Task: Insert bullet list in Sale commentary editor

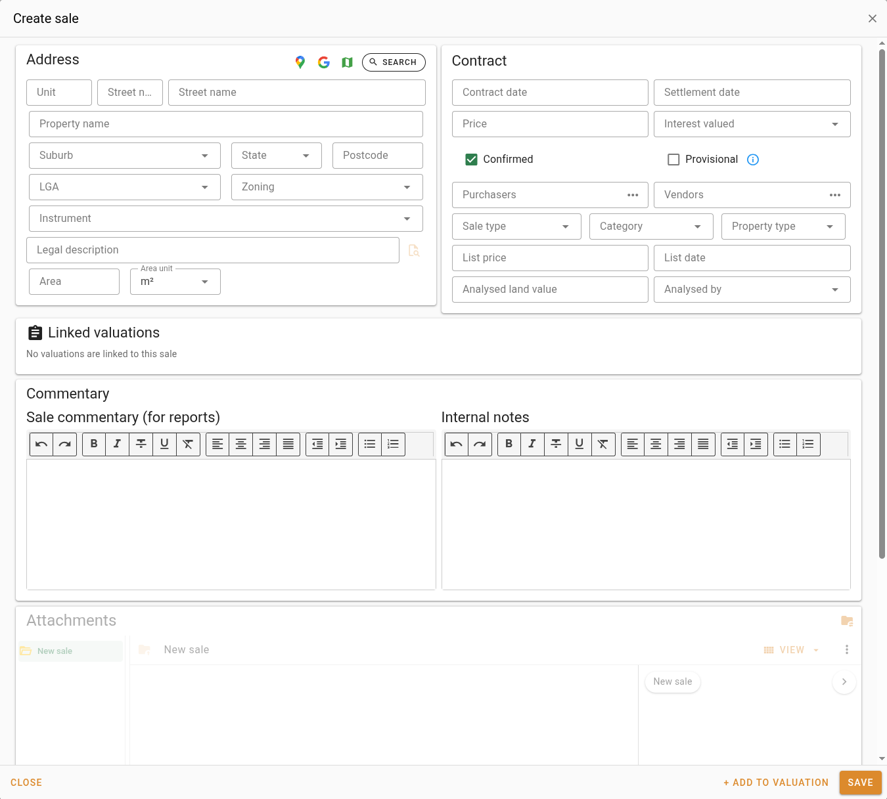Action: point(370,444)
